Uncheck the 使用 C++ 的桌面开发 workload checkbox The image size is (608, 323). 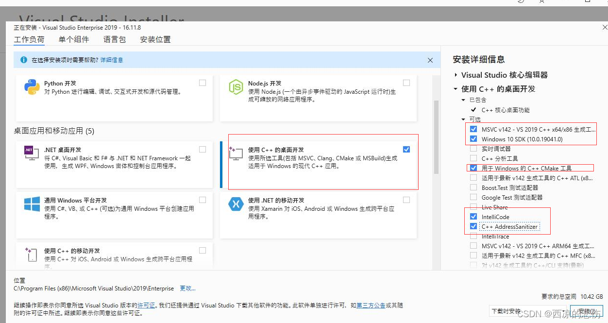point(406,149)
